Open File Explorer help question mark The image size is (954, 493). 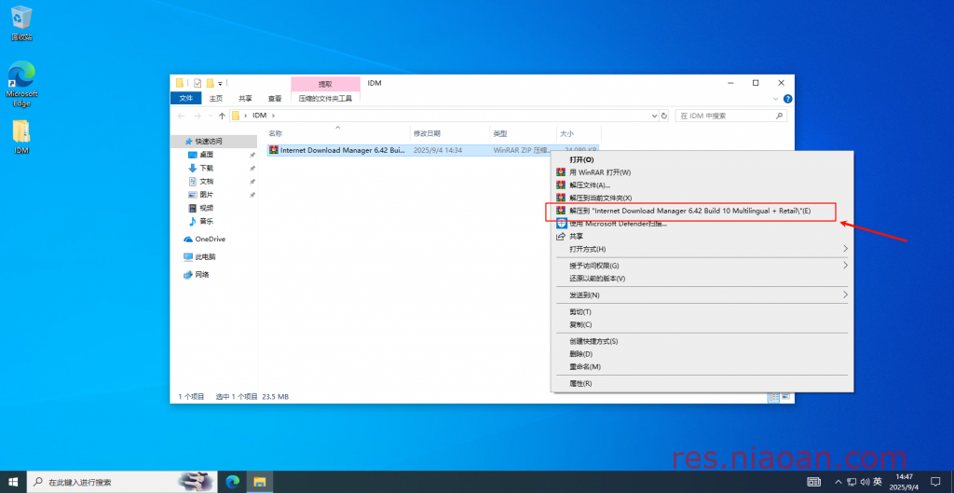coord(787,98)
